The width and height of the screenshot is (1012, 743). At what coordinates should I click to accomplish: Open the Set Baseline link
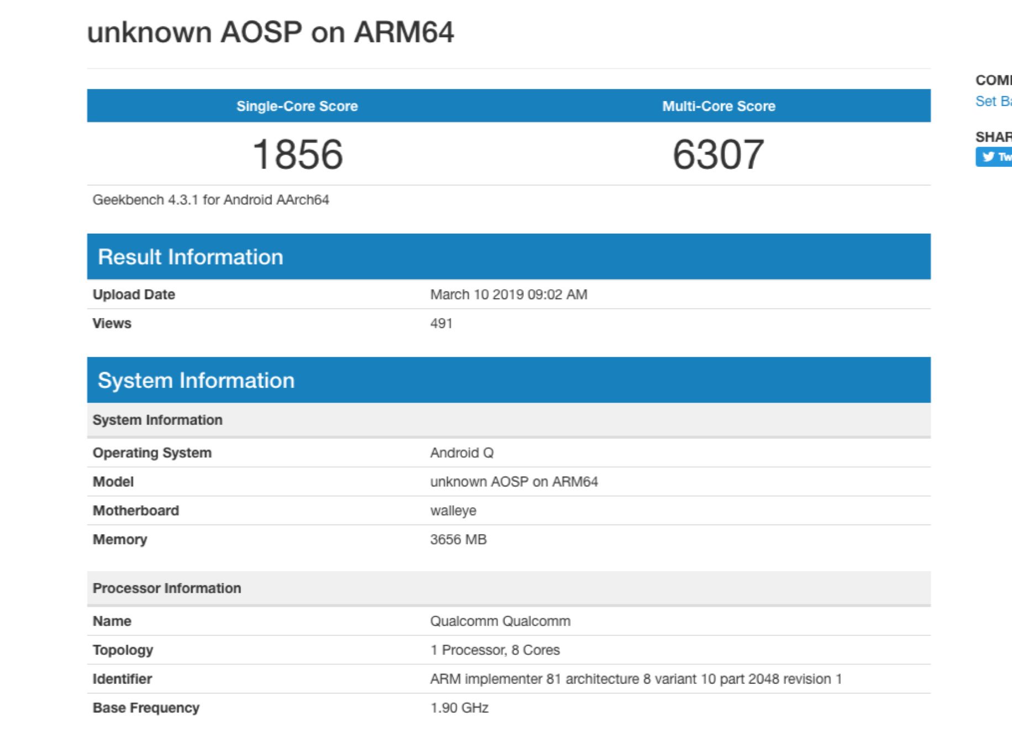click(993, 102)
